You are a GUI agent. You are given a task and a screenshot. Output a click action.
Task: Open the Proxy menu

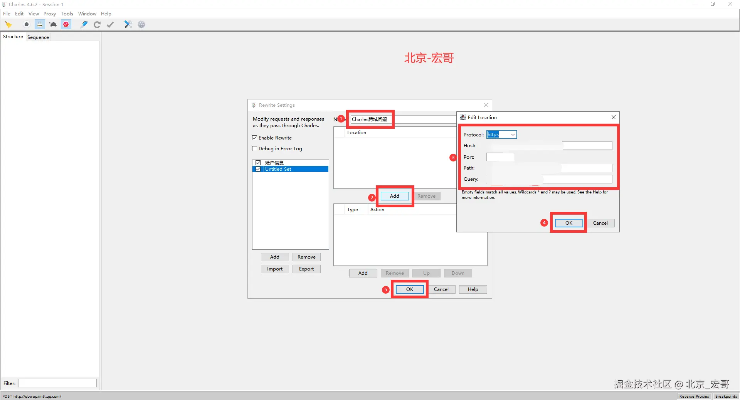pos(50,14)
